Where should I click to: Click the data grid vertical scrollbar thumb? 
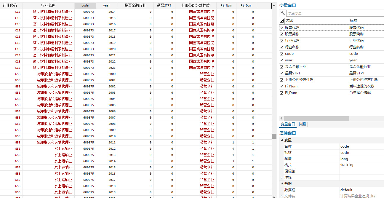pyautogui.click(x=274, y=136)
